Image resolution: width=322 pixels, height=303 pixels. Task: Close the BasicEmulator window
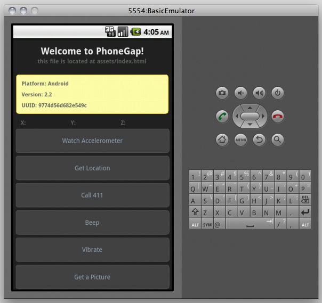(12, 11)
